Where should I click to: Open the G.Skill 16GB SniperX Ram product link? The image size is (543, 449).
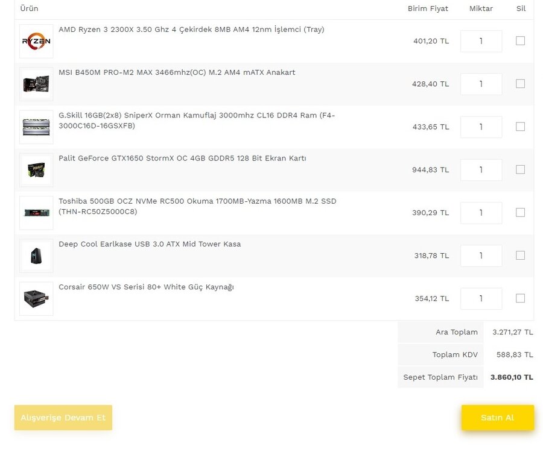[197, 121]
